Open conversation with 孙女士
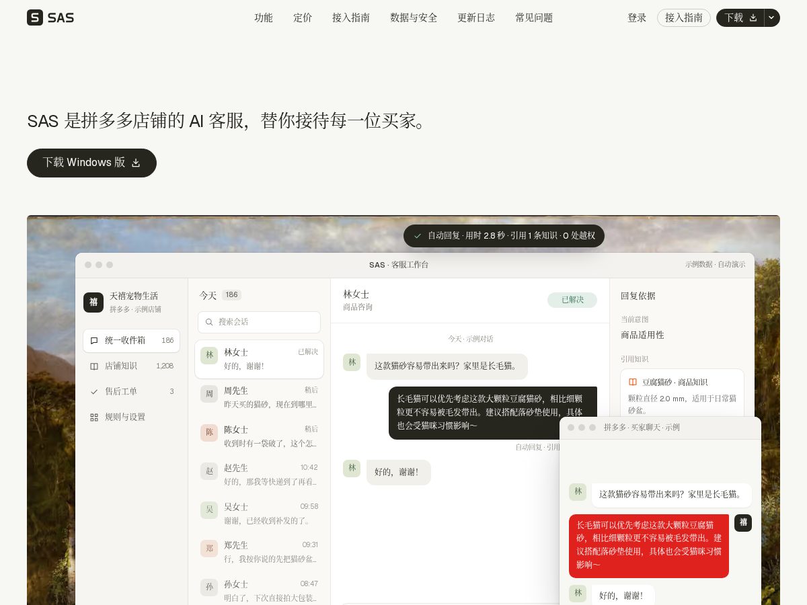The image size is (807, 605). [259, 591]
